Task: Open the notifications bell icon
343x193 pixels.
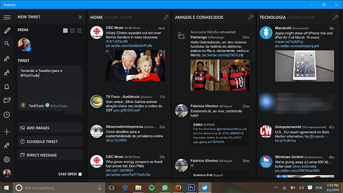Action: (x=7, y=87)
